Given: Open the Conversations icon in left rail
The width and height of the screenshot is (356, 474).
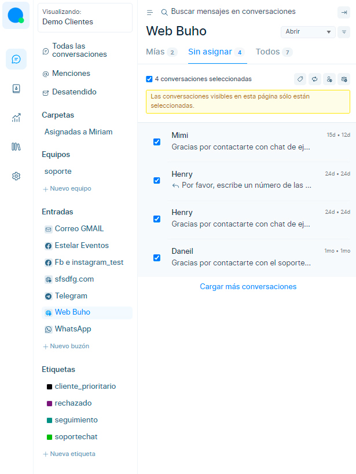Looking at the screenshot, I should 16,59.
